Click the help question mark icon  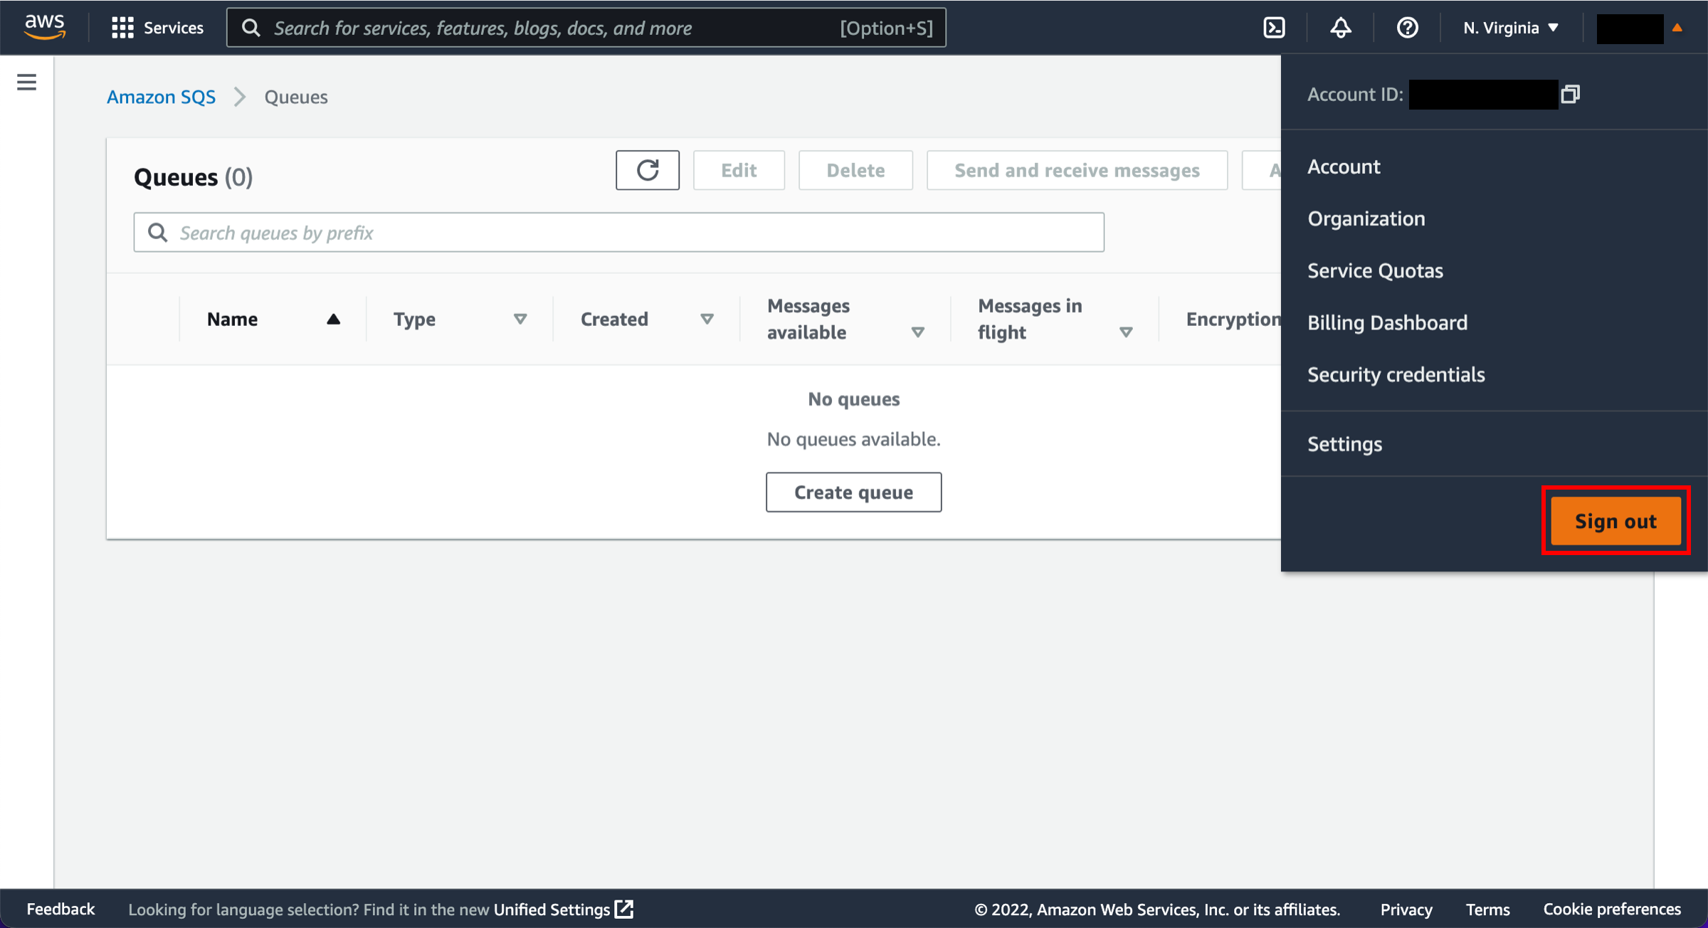1406,28
